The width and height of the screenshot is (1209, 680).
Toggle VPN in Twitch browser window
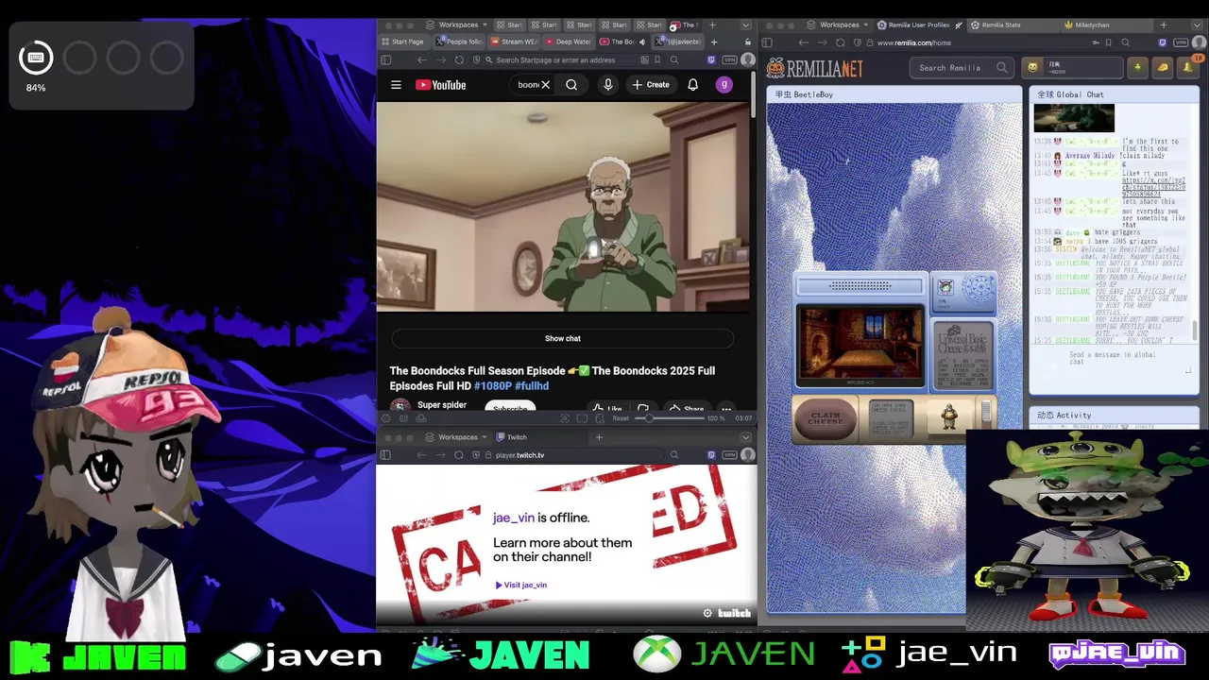pyautogui.click(x=729, y=455)
